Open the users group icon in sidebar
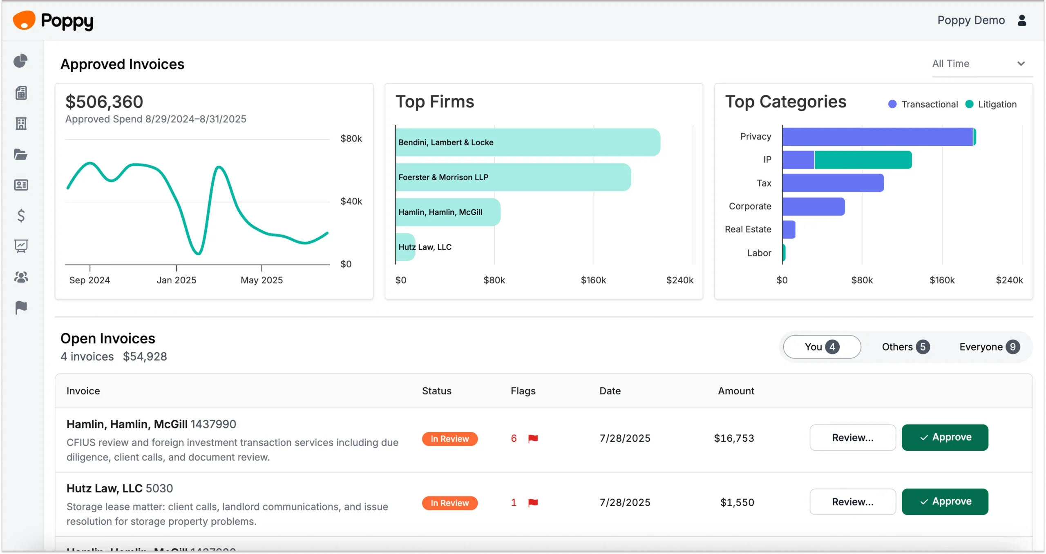This screenshot has width=1046, height=554. pyautogui.click(x=21, y=277)
